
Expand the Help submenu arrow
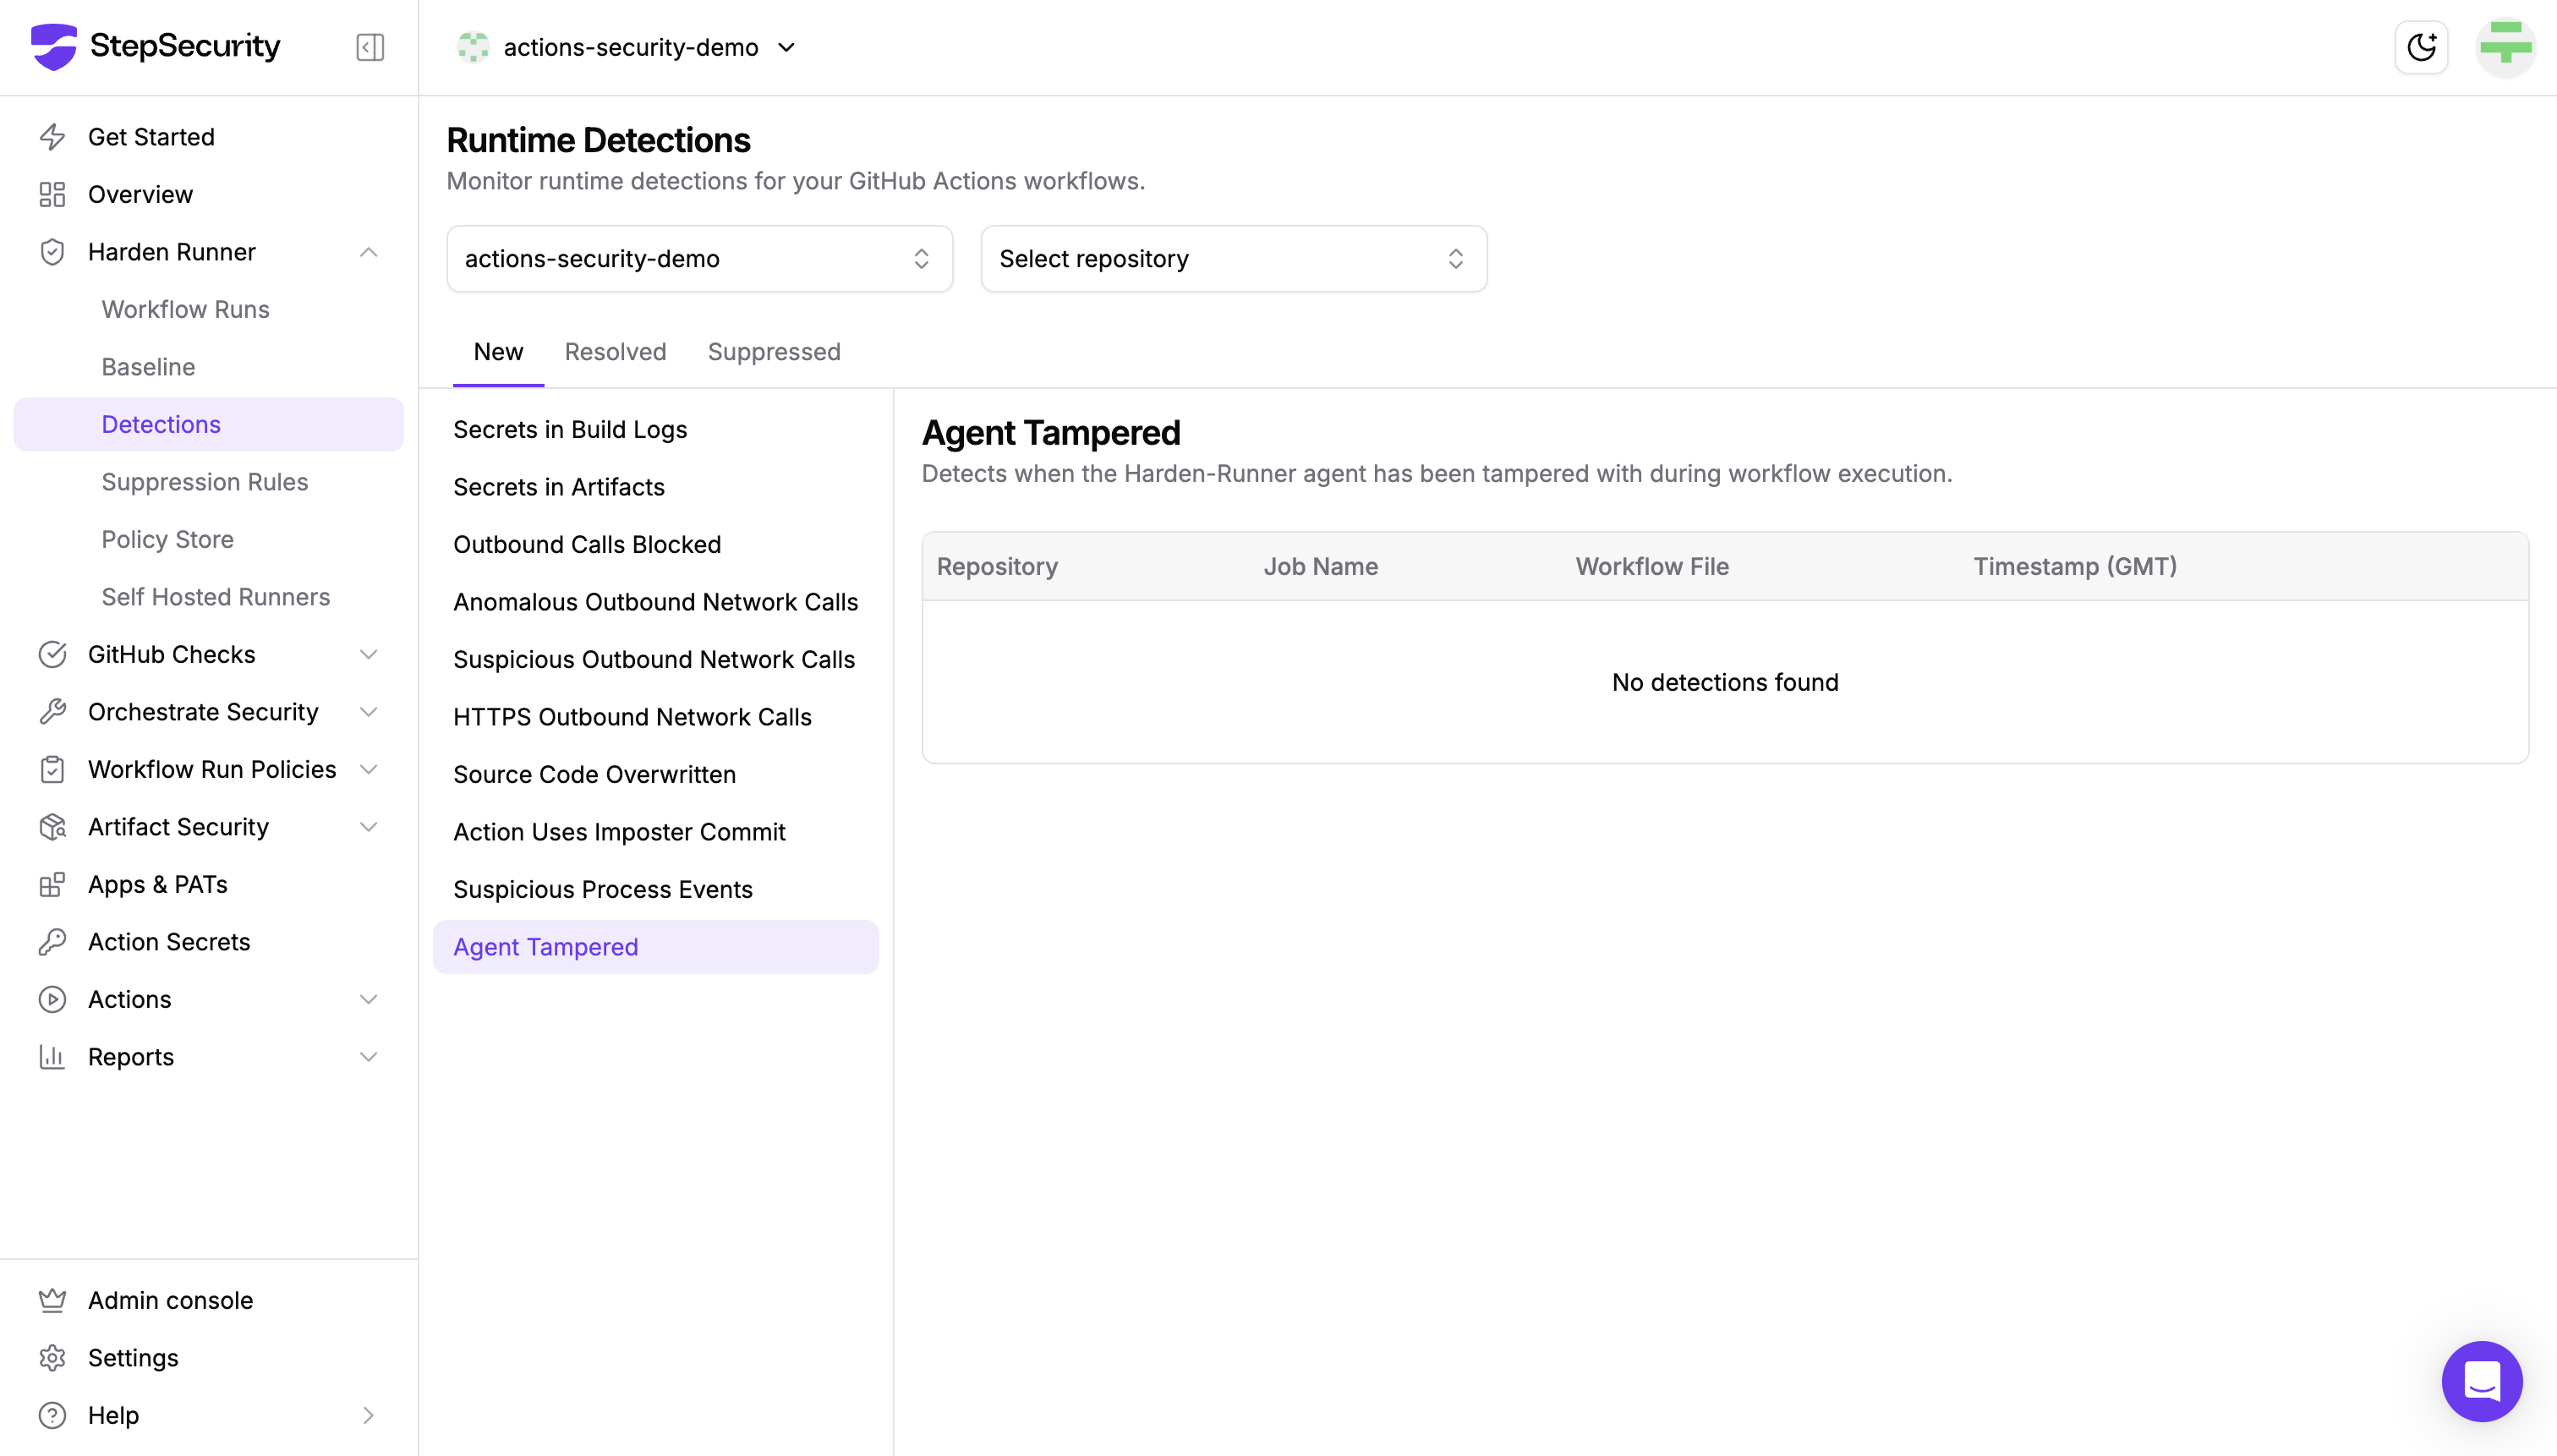click(x=368, y=1415)
